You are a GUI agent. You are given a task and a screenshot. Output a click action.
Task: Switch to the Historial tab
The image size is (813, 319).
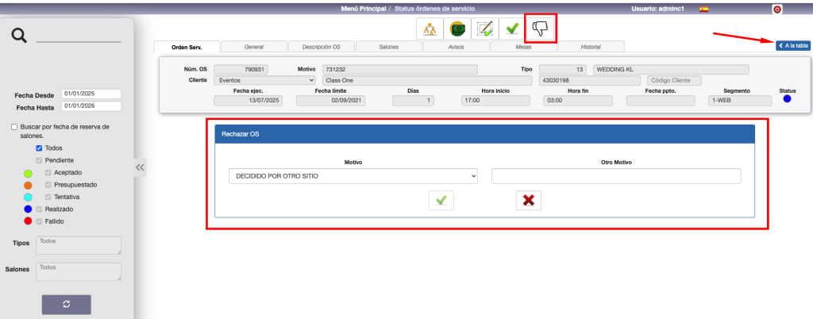pos(591,48)
